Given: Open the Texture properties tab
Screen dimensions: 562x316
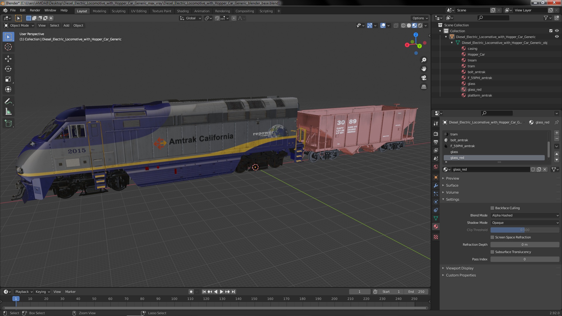Looking at the screenshot, I should pos(436,237).
